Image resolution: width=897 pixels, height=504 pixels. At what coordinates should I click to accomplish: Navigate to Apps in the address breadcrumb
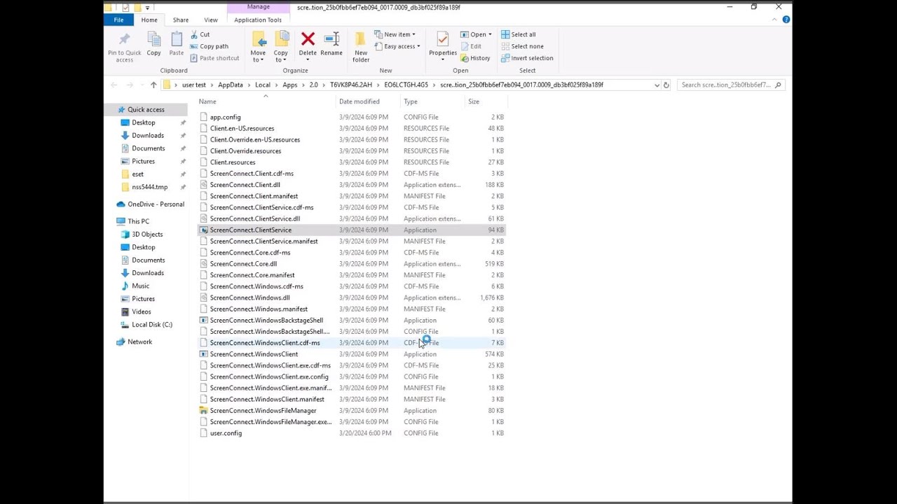pyautogui.click(x=290, y=85)
